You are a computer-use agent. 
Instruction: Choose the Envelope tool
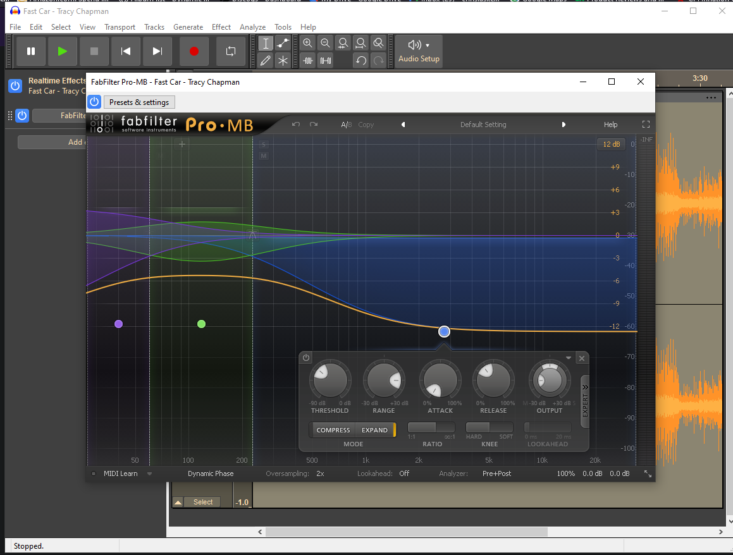tap(283, 44)
